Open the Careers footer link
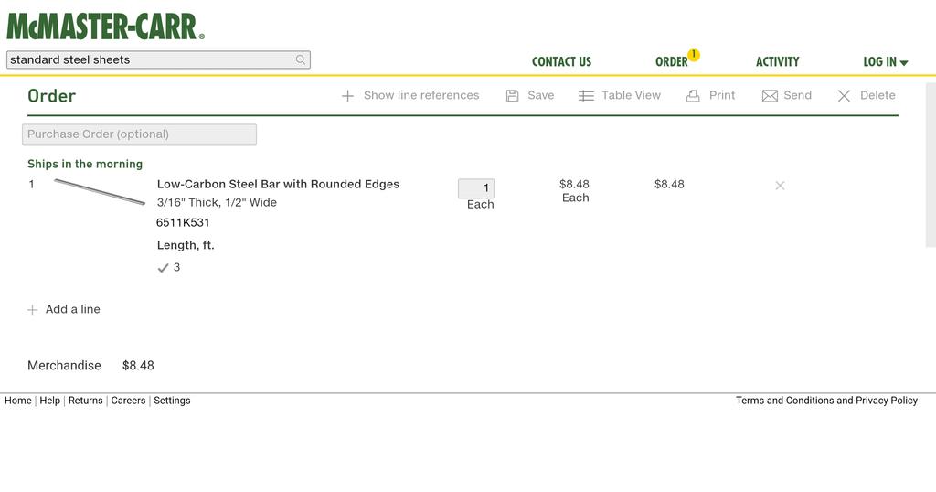This screenshot has height=492, width=936. click(x=128, y=401)
